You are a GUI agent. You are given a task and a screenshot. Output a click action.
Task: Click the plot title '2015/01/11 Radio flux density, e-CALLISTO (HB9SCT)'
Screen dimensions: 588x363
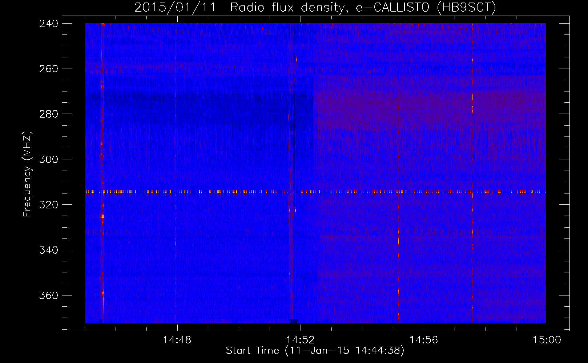[x=315, y=8]
